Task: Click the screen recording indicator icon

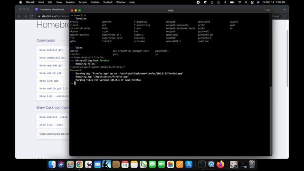Action: click(198, 2)
